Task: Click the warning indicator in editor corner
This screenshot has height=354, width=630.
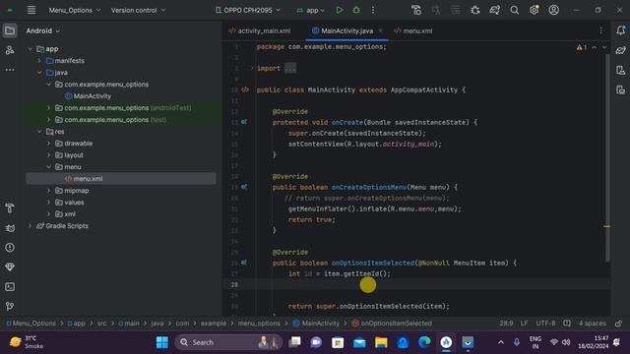Action: point(582,47)
